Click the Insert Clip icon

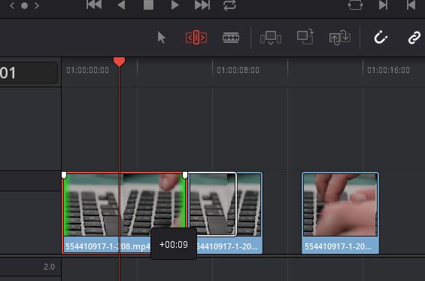[x=271, y=38]
